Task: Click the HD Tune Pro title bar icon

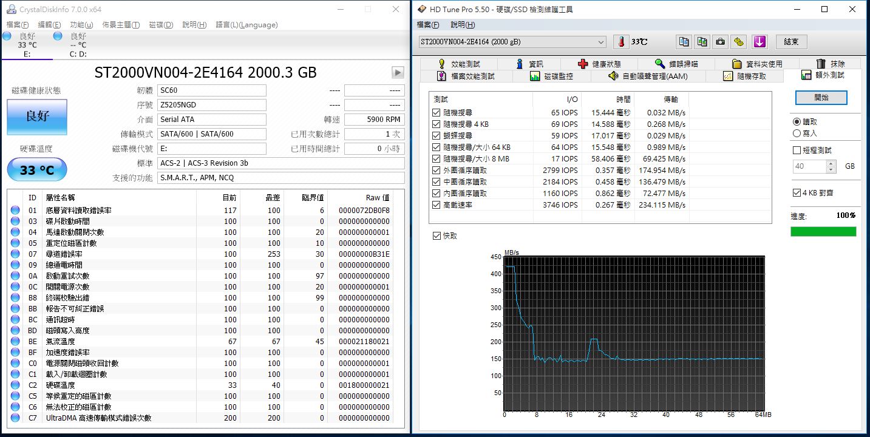Action: (423, 9)
